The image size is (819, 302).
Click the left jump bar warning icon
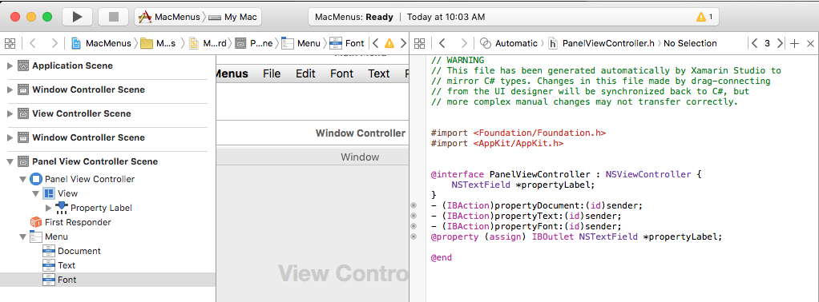point(389,43)
